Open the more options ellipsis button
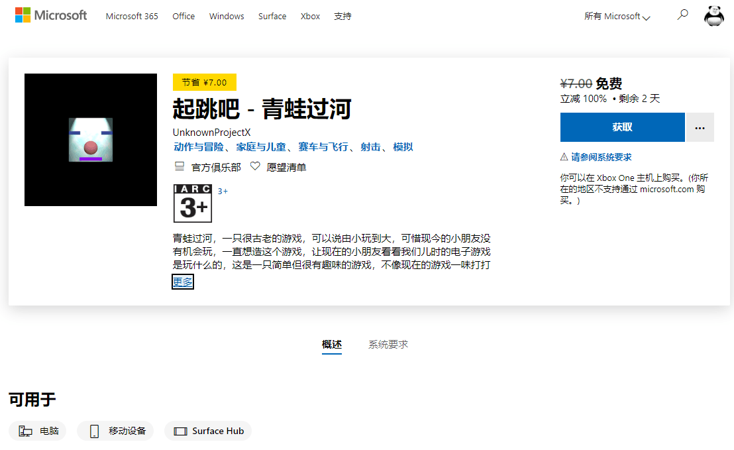The height and width of the screenshot is (450, 734). pyautogui.click(x=700, y=127)
